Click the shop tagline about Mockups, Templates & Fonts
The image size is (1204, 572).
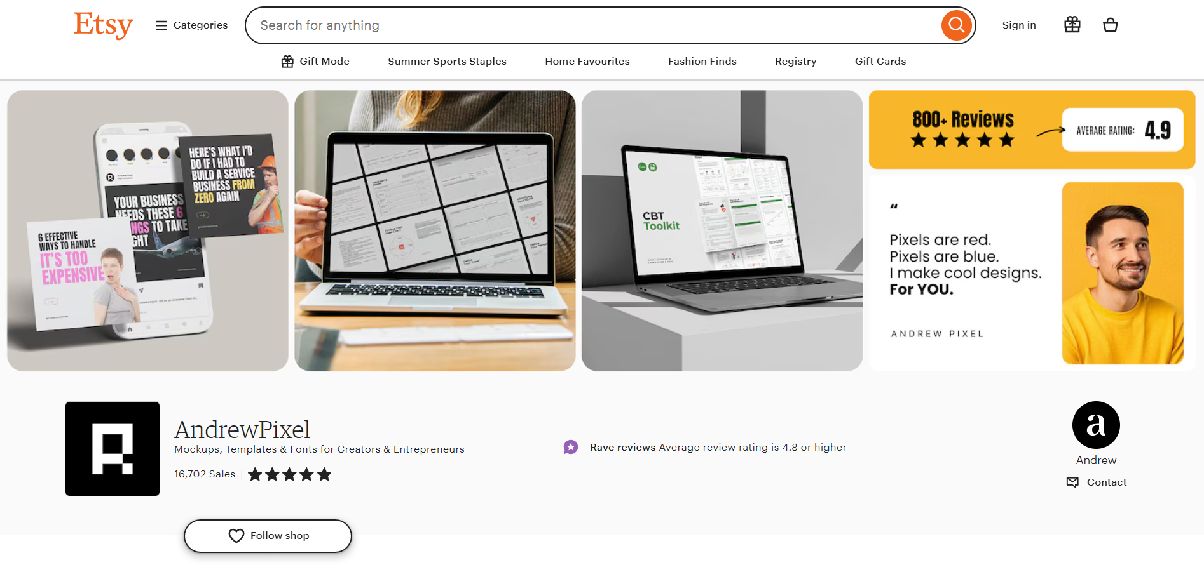tap(319, 449)
